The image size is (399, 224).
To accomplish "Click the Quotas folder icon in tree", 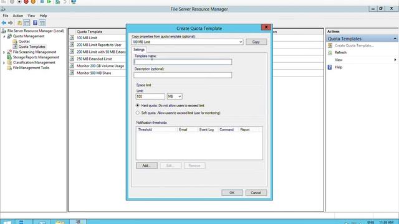I will [15, 42].
